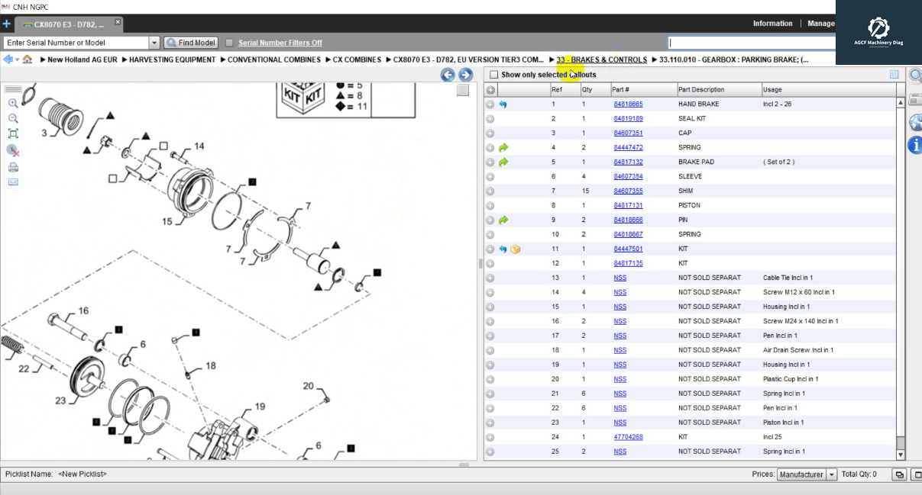Open the back arrow history dropdown
Image resolution: width=922 pixels, height=495 pixels.
17,59
